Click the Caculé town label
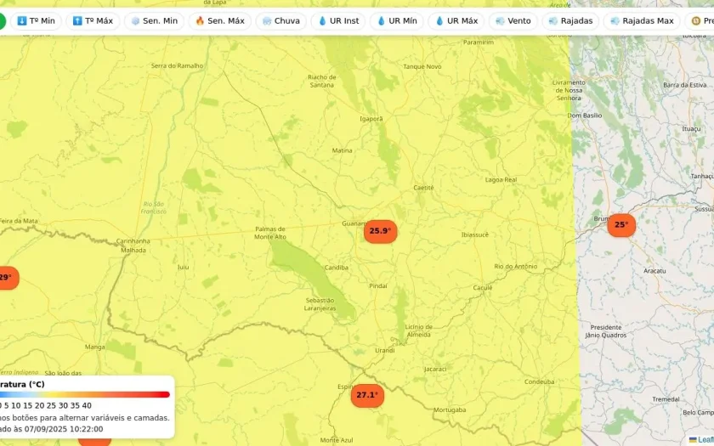 483,288
